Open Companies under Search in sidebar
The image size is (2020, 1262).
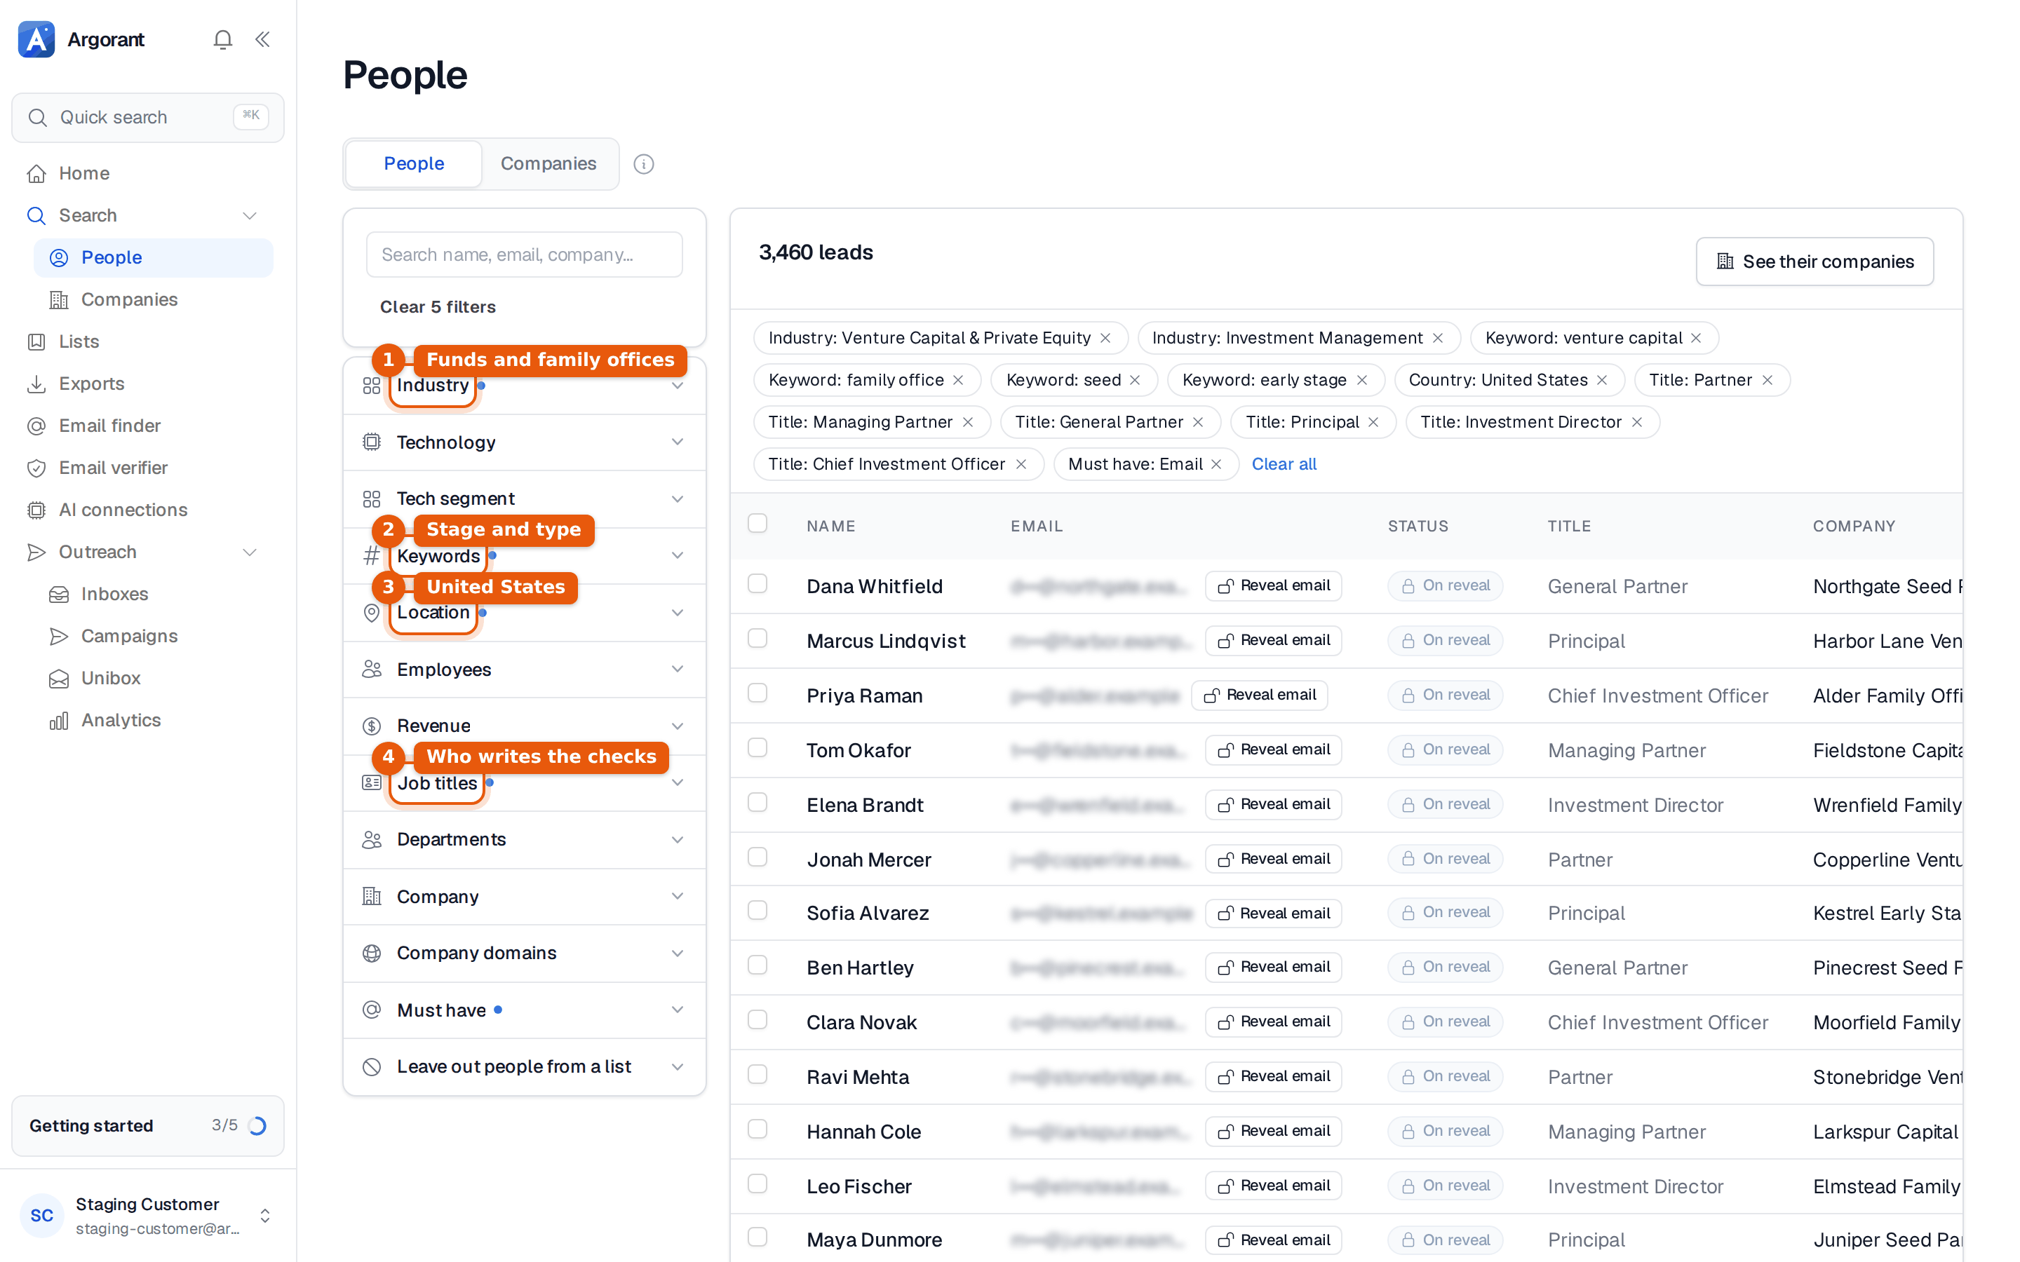point(154,299)
